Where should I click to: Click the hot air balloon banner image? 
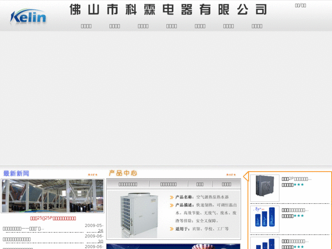173,246
